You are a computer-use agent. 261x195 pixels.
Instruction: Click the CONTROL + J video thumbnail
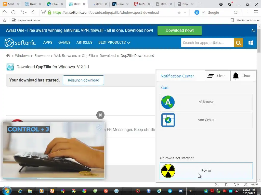(54, 150)
